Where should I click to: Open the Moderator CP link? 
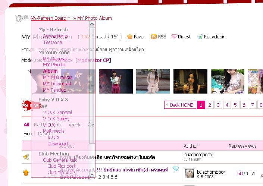point(93,60)
